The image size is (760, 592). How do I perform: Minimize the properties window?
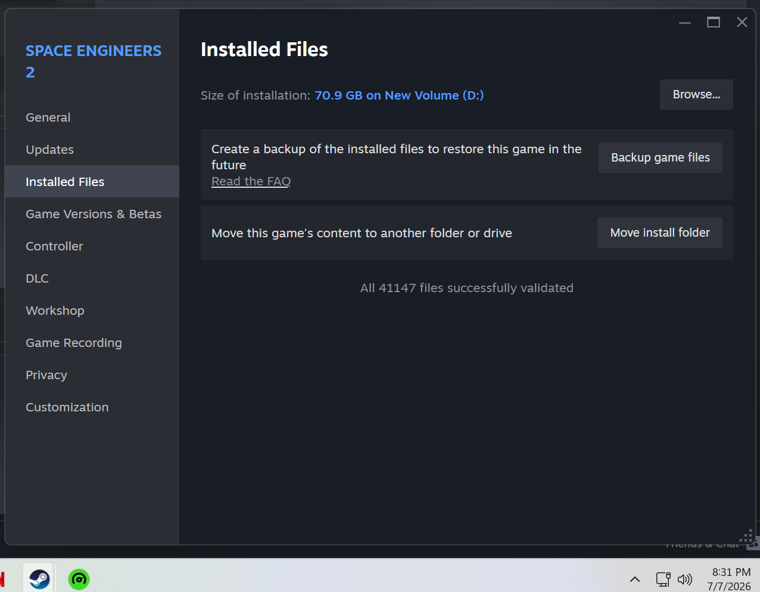coord(685,23)
